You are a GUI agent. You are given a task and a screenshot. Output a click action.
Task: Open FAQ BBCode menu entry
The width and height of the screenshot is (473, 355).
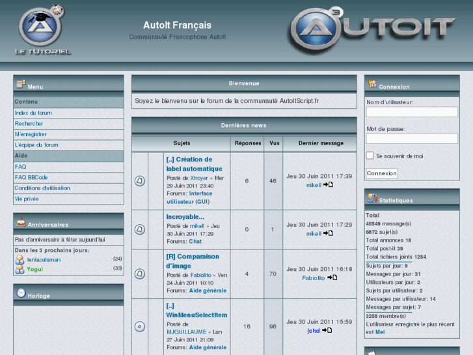pos(31,177)
